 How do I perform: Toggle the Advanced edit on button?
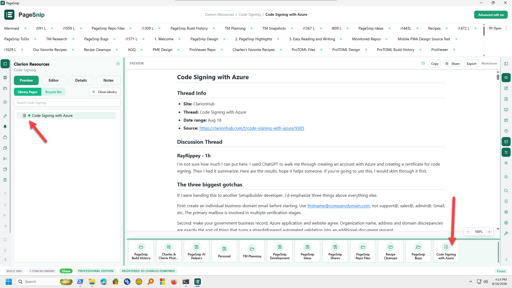pyautogui.click(x=491, y=15)
